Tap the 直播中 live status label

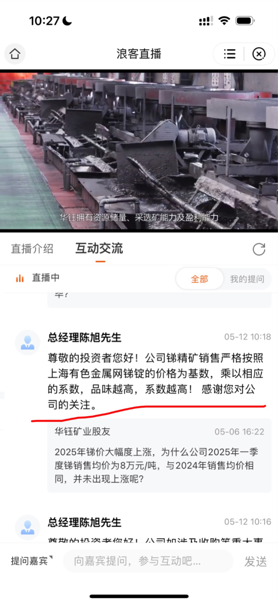(46, 278)
